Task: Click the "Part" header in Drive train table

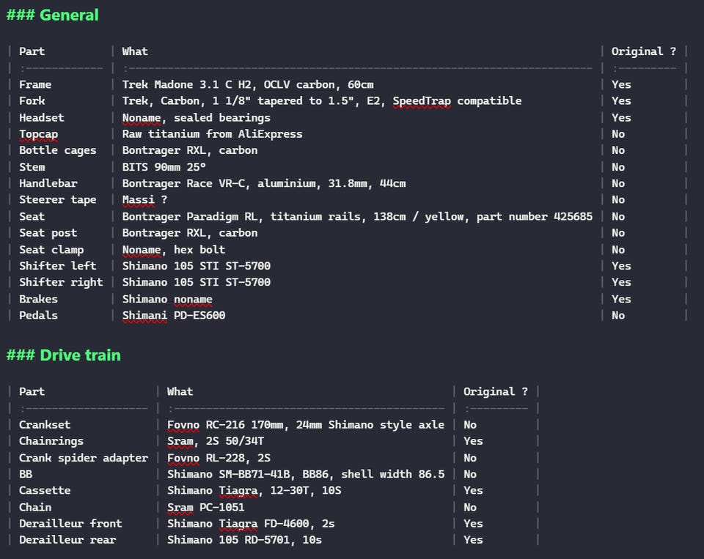Action: tap(32, 392)
